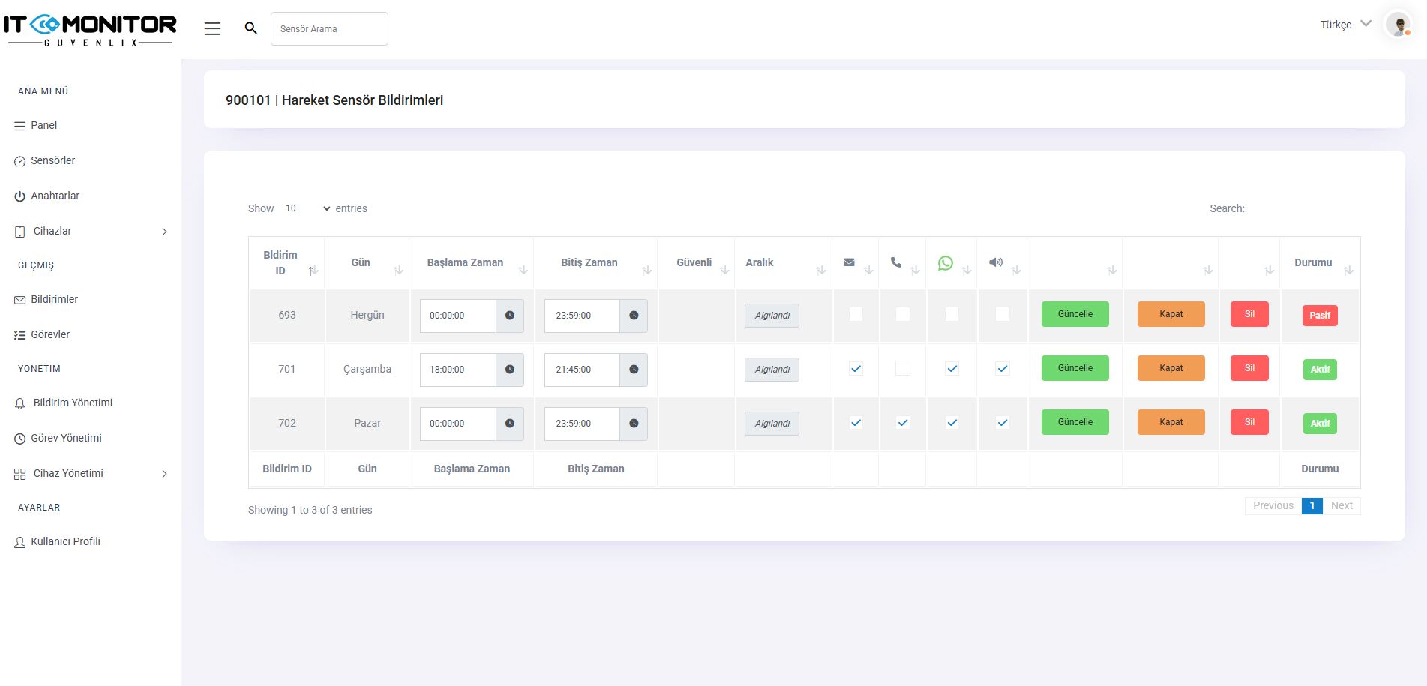Click the user avatar profile icon
Screen dimensions: 1427x686
(1398, 25)
